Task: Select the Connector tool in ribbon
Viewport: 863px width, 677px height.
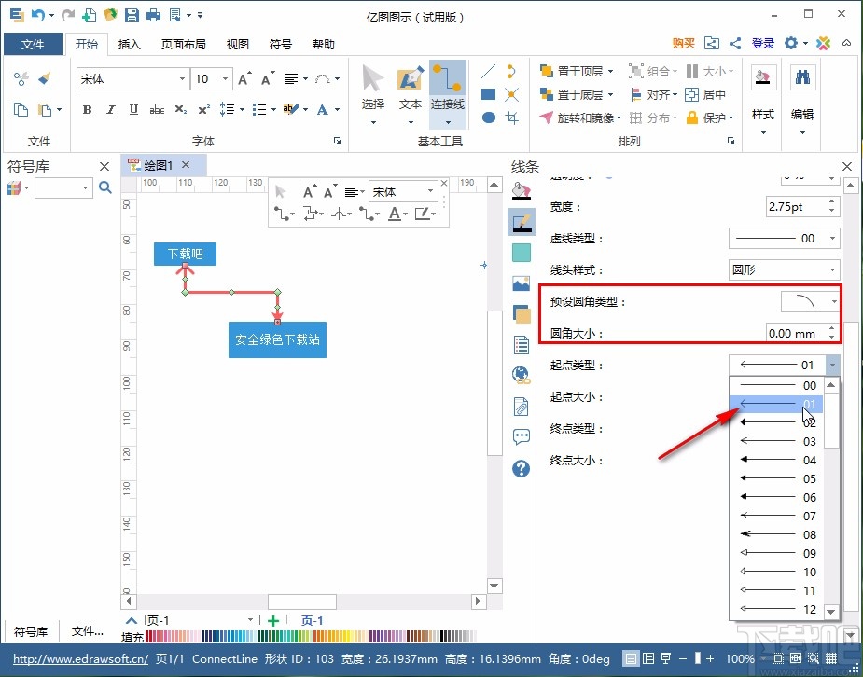Action: pos(448,94)
